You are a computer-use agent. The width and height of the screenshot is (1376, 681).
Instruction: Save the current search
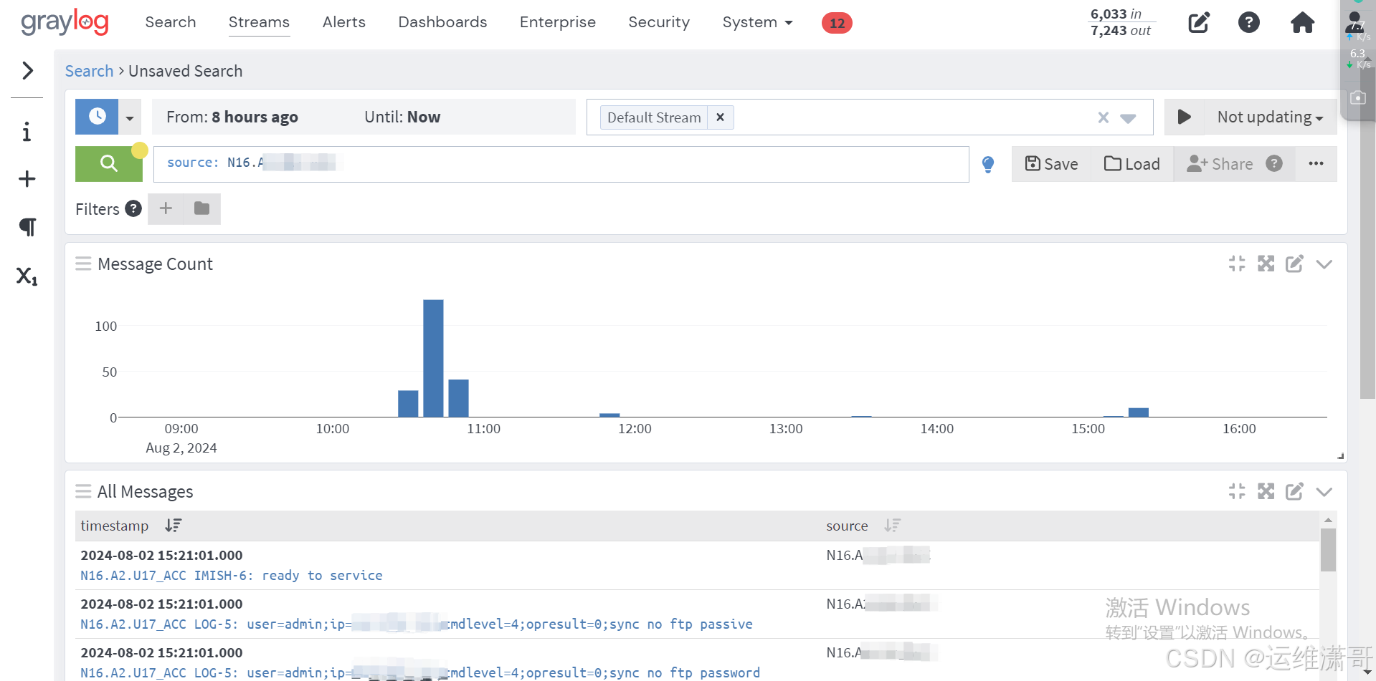click(x=1050, y=163)
